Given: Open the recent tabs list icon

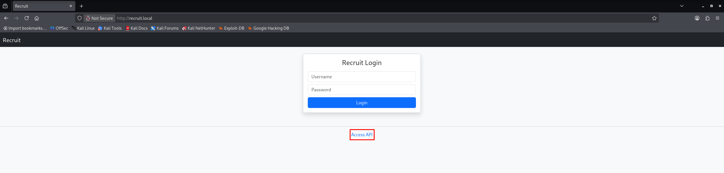Looking at the screenshot, I should coord(5,6).
